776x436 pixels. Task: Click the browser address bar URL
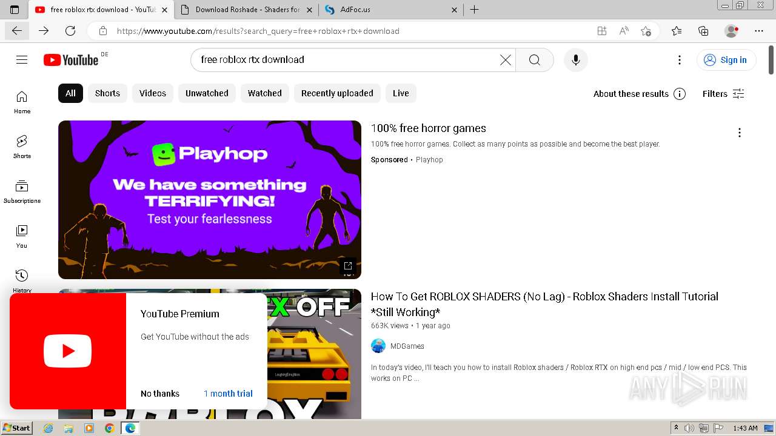258,31
